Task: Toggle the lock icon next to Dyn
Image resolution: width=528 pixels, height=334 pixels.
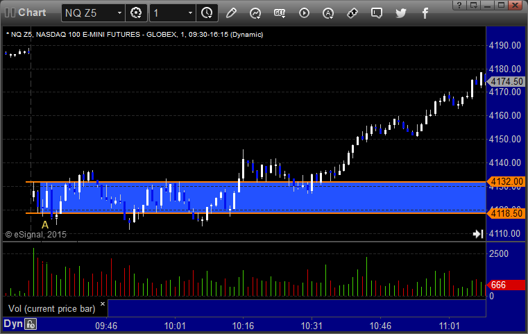Action: click(31, 324)
